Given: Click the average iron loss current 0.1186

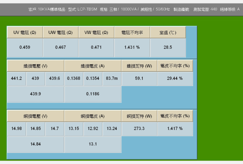Looking at the screenshot, I should [x=93, y=94].
